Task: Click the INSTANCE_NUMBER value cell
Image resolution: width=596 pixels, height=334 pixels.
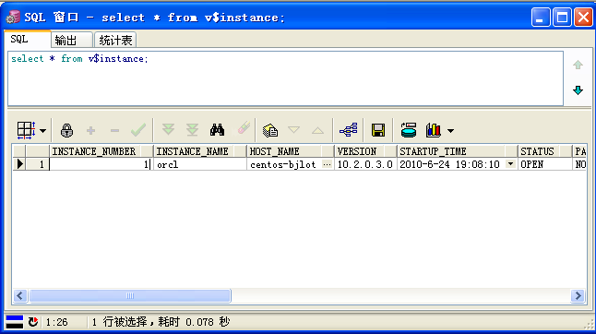Action: (x=101, y=164)
